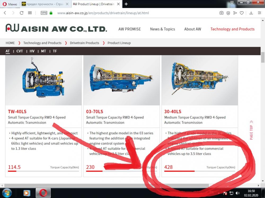Open Technology and Products section

[232, 29]
